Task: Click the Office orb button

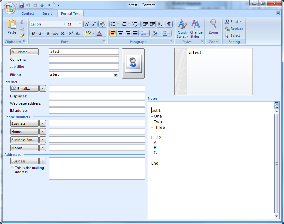Action: coord(9,8)
